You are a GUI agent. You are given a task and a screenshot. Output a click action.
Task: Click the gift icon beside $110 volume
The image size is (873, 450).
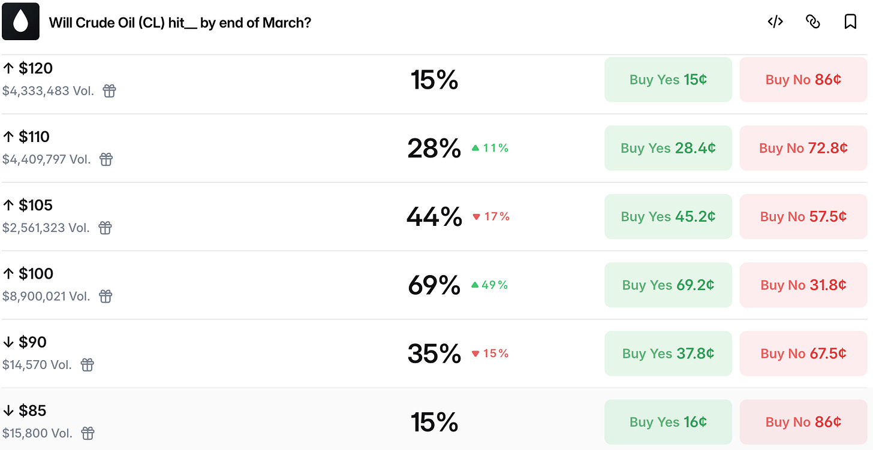coord(106,159)
